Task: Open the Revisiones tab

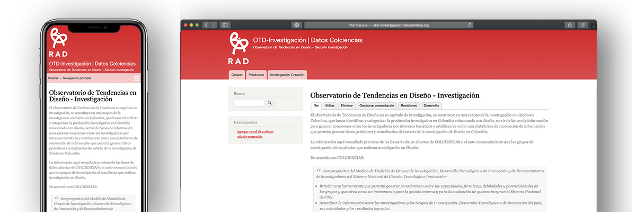Action: [x=409, y=105]
